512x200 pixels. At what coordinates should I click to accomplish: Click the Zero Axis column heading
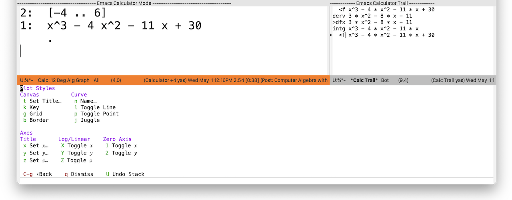coord(117,139)
